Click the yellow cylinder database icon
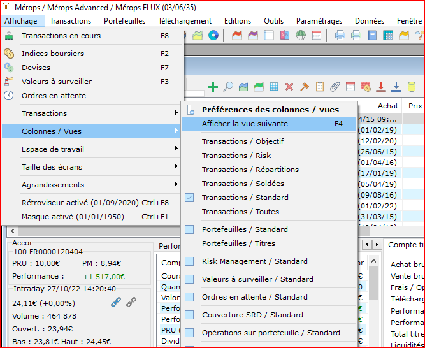Viewport: 425px width, 348px height. (x=412, y=87)
